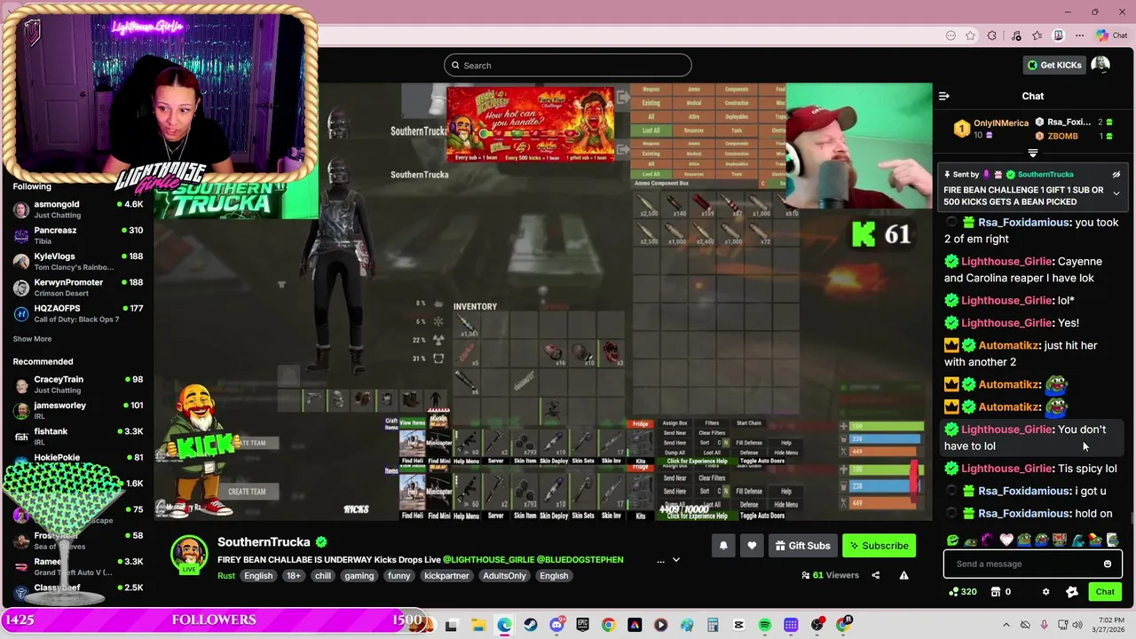Image resolution: width=1136 pixels, height=639 pixels.
Task: Collapse chat with the arrow icon beside Chat title
Action: pos(944,96)
